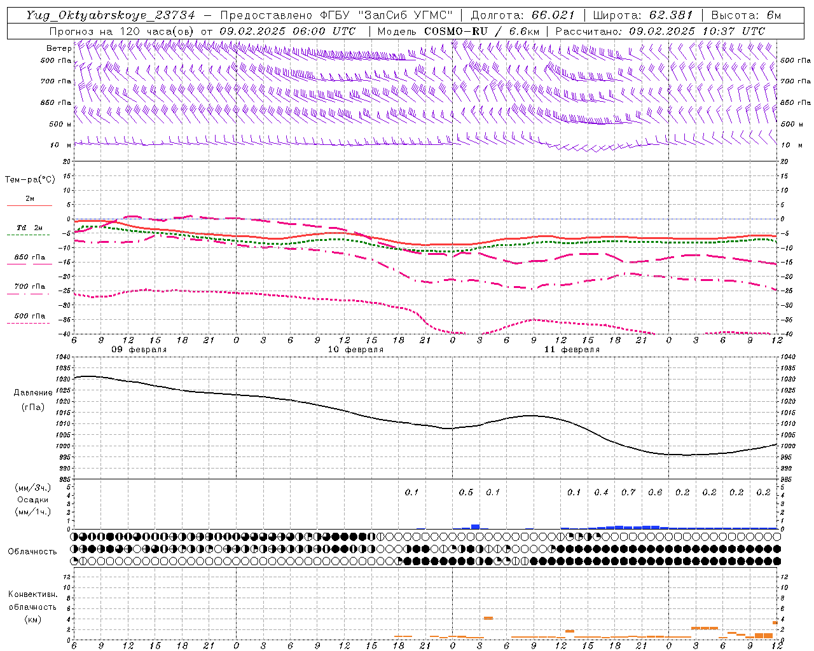Screen dimensions: 814x651
Task: Click the (мм/3ч.) precipitation unit label
Action: click(x=33, y=488)
